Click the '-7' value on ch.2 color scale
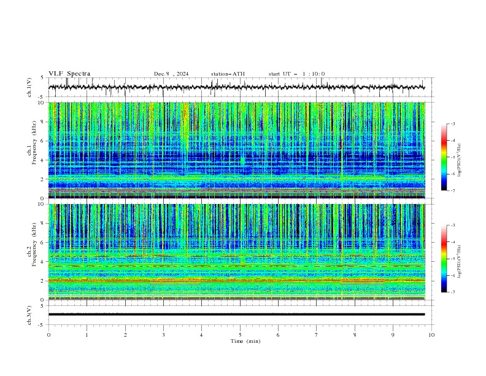The height and width of the screenshot is (376, 486). pos(452,292)
